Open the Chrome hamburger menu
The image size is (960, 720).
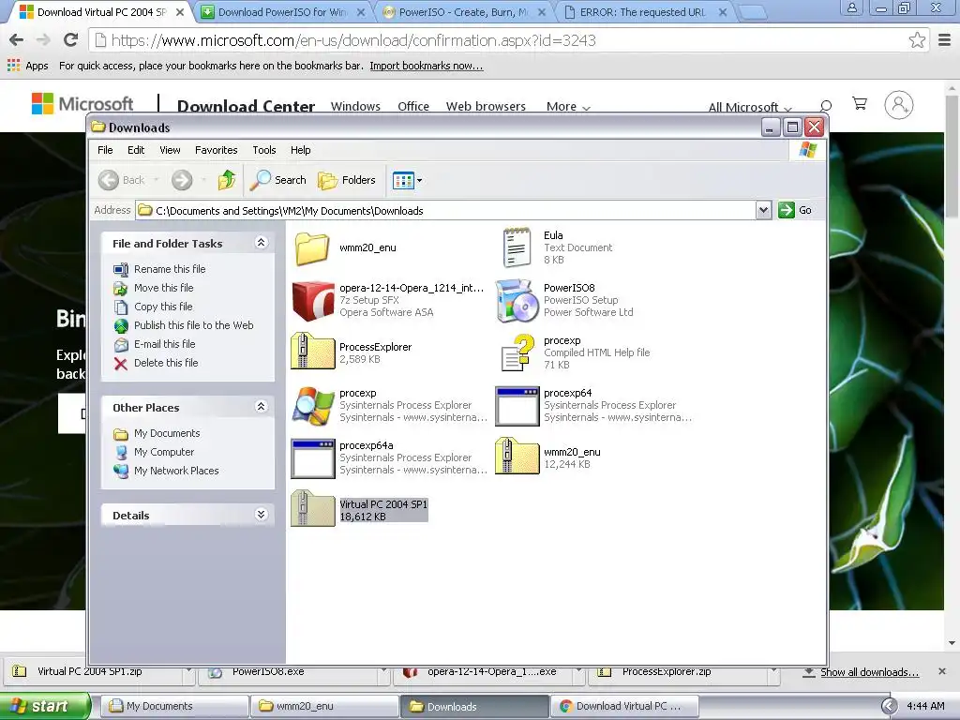point(945,40)
